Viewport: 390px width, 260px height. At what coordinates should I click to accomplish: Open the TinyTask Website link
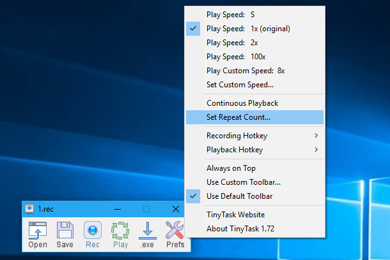[x=254, y=215]
